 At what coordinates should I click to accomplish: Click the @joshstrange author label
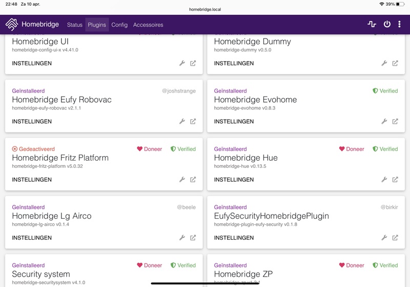[179, 91]
